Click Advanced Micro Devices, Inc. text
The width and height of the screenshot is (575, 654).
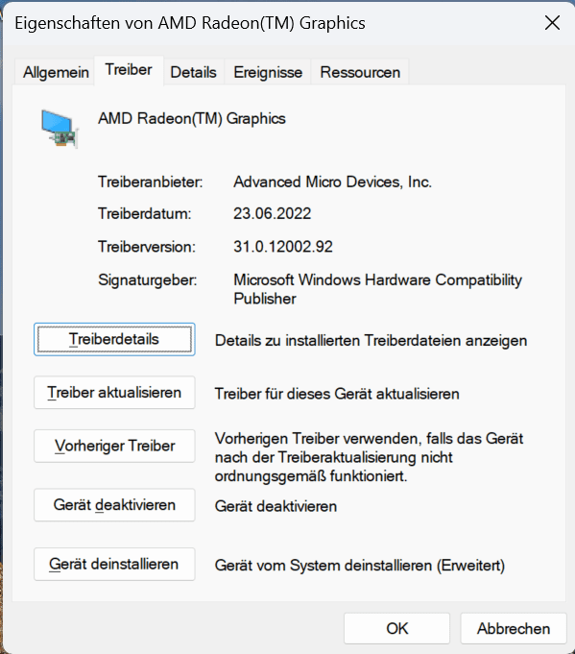[332, 182]
